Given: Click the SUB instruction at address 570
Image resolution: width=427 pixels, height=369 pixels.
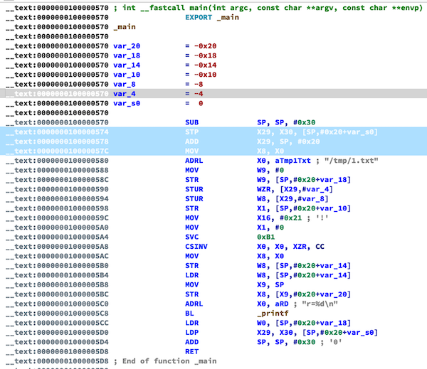Looking at the screenshot, I should point(192,122).
